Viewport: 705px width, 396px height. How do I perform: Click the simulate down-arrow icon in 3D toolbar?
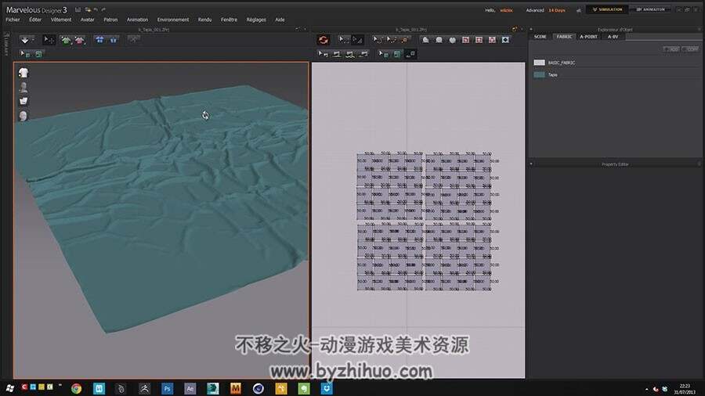click(x=25, y=40)
